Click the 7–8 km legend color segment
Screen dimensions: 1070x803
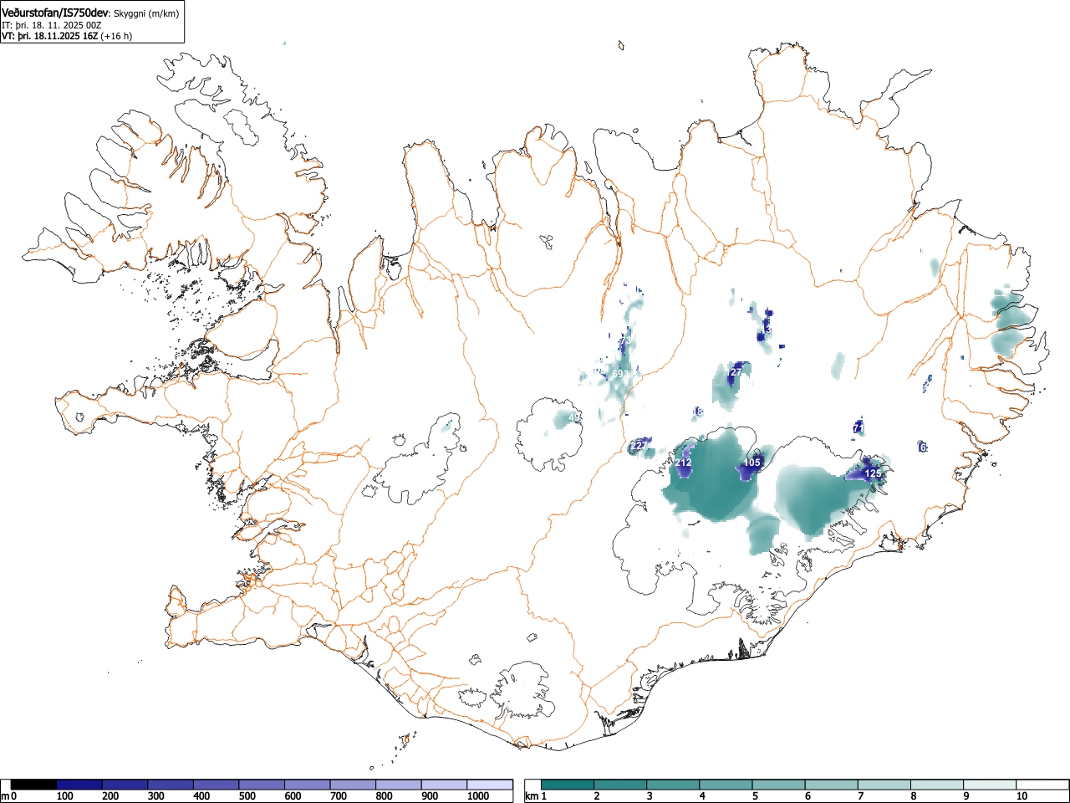point(884,785)
